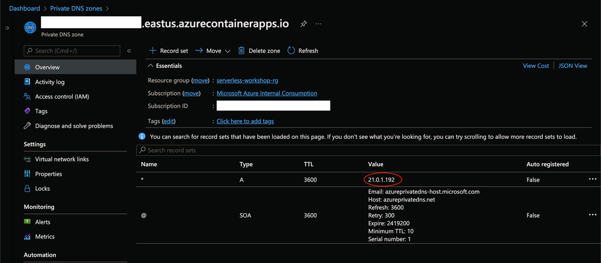Click the Resource group move link
The width and height of the screenshot is (601, 263).
[x=201, y=80]
